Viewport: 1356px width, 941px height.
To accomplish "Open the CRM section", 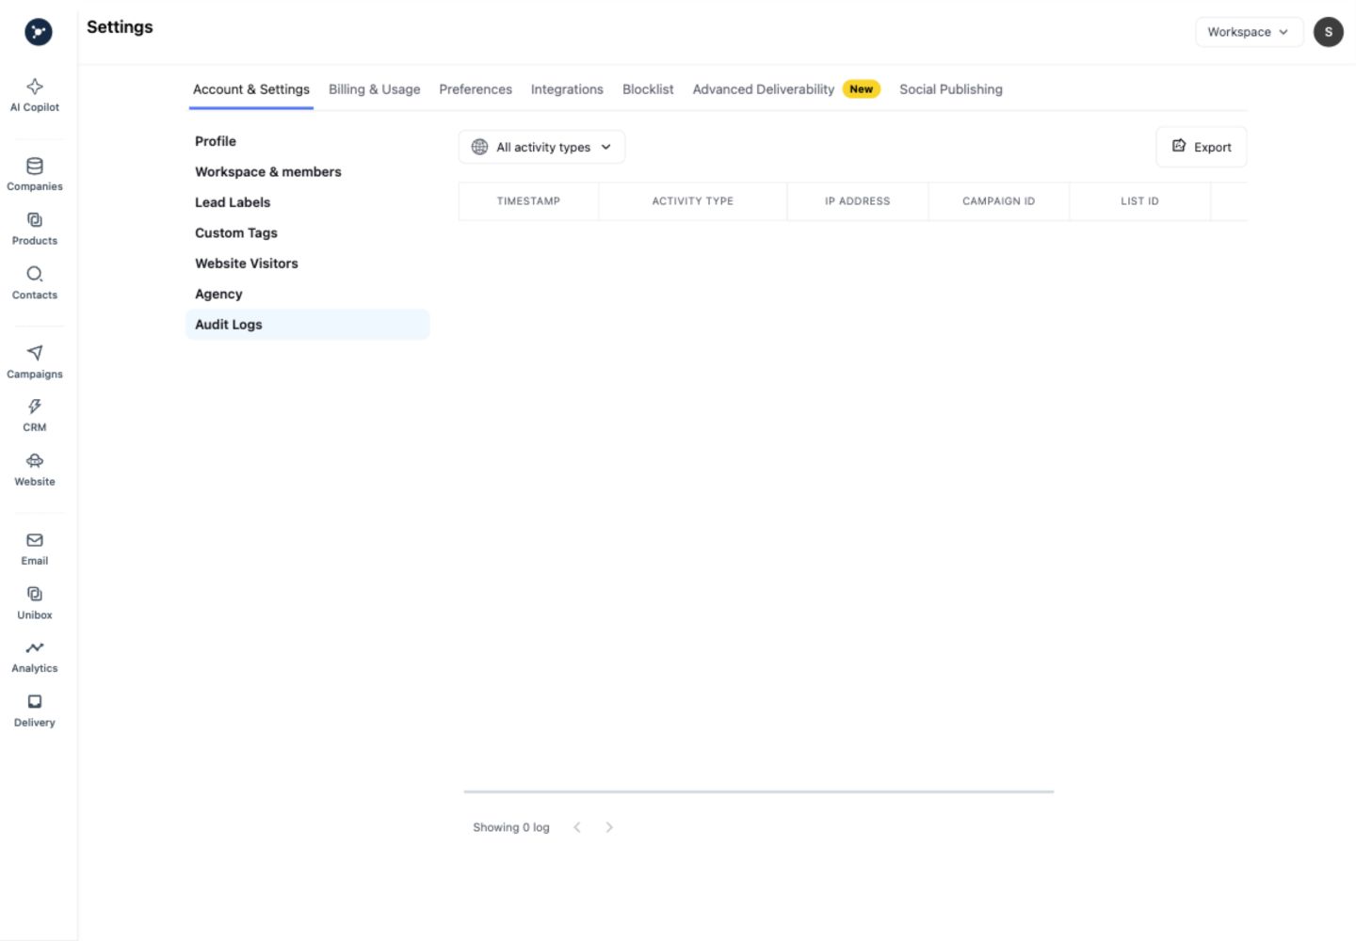I will [35, 415].
